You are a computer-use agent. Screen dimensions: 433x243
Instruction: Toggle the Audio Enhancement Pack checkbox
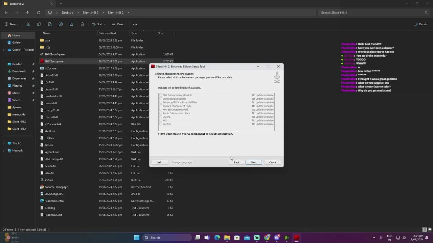[161, 113]
